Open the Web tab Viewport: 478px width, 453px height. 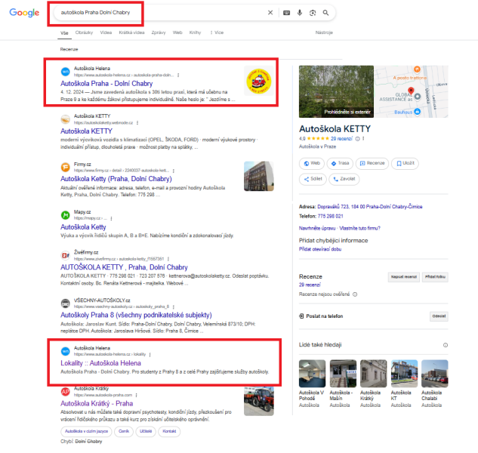[x=177, y=32]
